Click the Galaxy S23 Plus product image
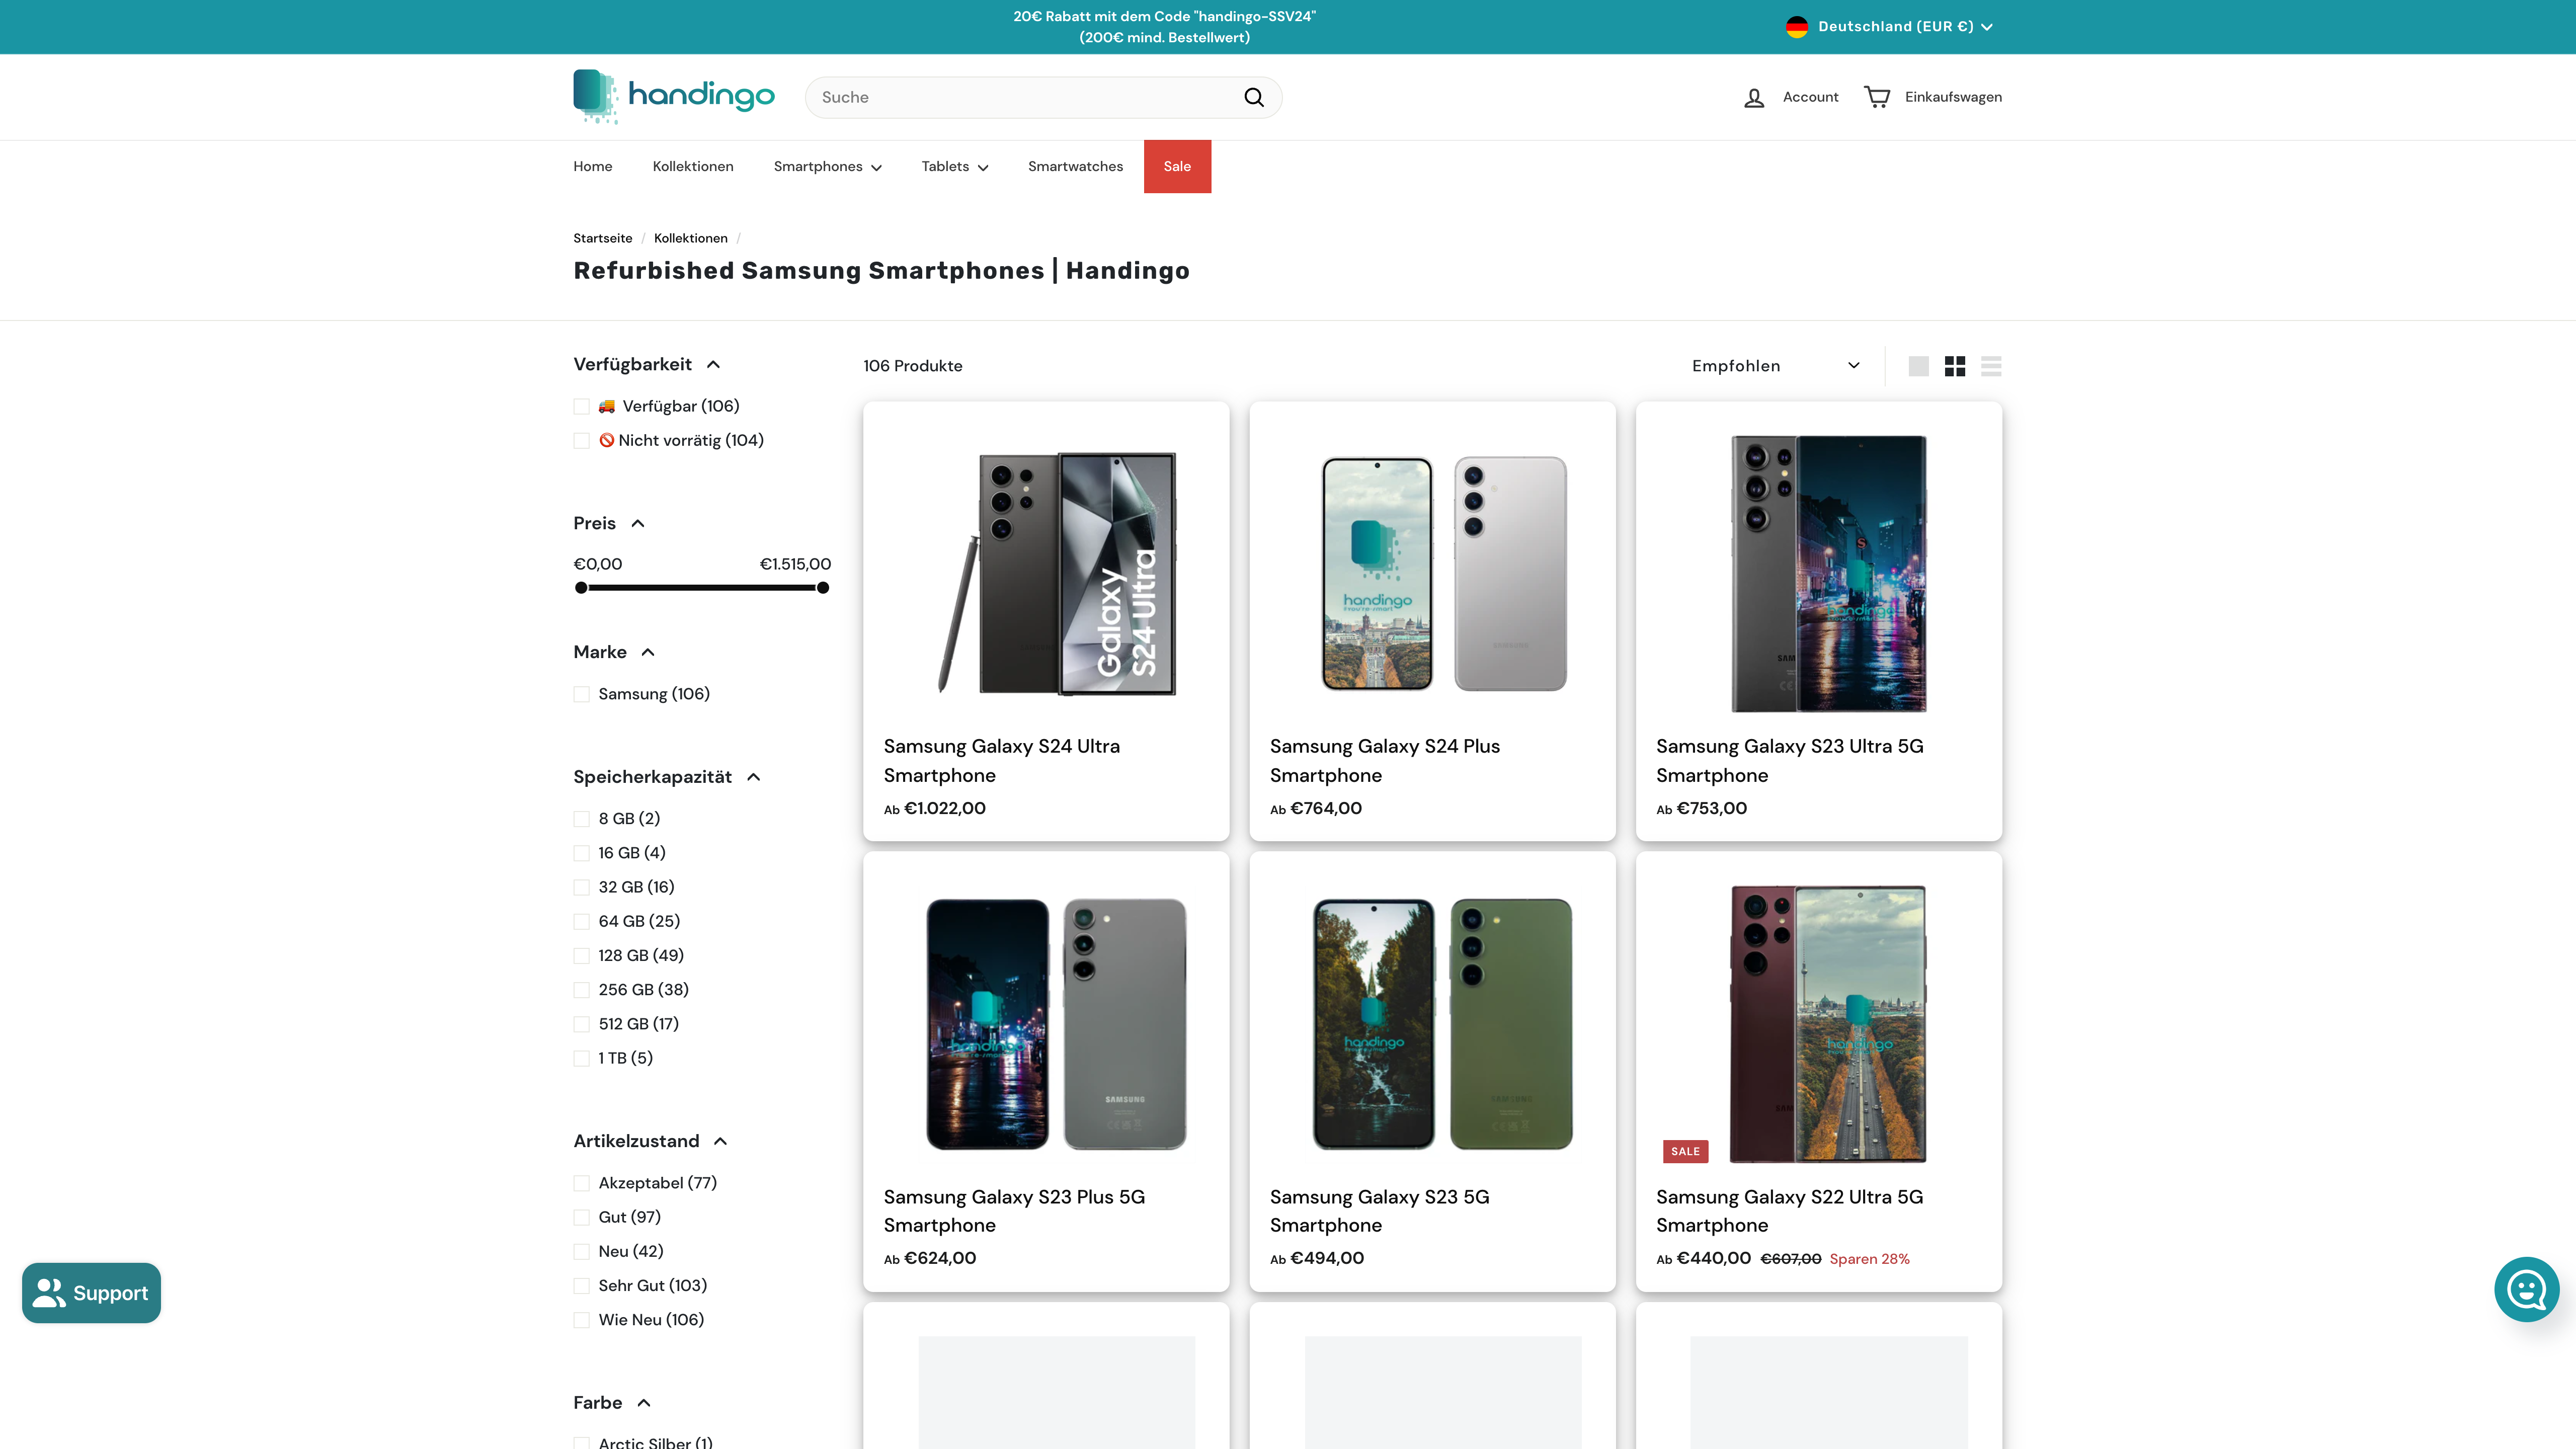This screenshot has height=1449, width=2576. click(x=1056, y=1024)
